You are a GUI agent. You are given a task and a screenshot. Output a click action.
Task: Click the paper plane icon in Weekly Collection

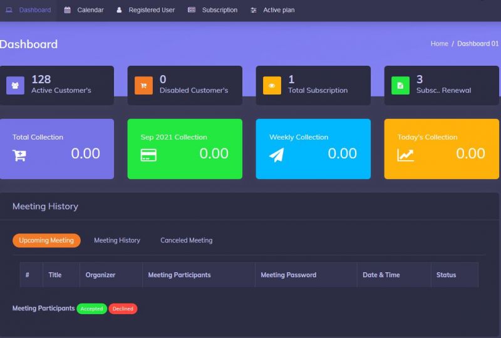[276, 155]
